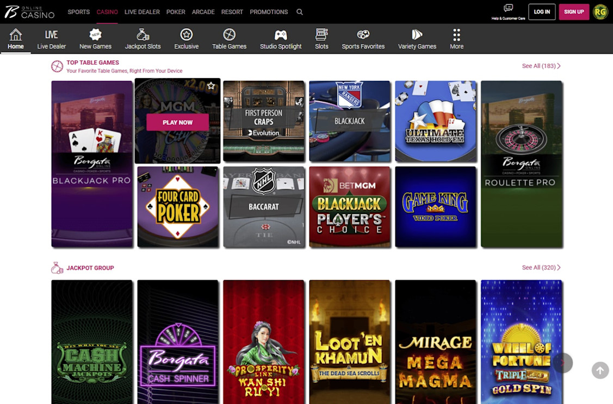The width and height of the screenshot is (613, 404).
Task: Open the Table Games category icon
Action: [229, 35]
